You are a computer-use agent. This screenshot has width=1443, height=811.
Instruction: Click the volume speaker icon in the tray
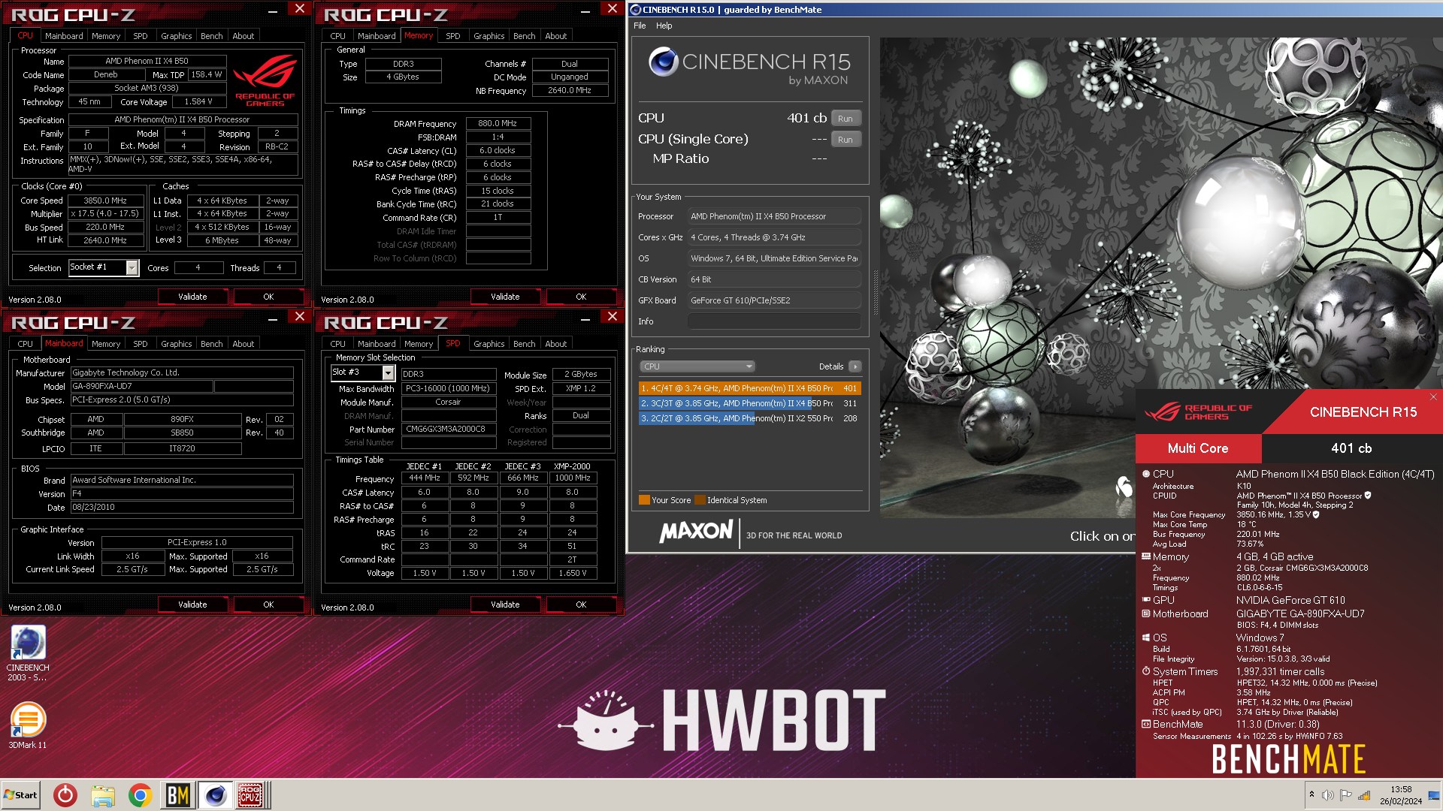(x=1328, y=795)
